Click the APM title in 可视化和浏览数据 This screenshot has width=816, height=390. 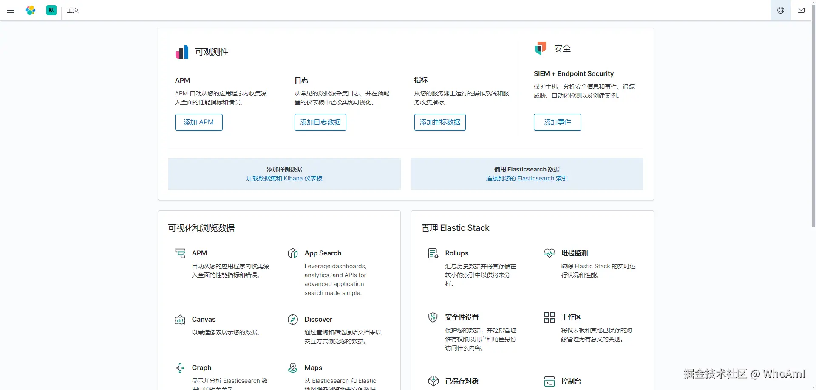pos(199,253)
